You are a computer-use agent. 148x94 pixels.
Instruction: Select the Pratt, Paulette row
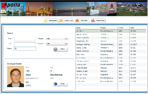(111, 68)
